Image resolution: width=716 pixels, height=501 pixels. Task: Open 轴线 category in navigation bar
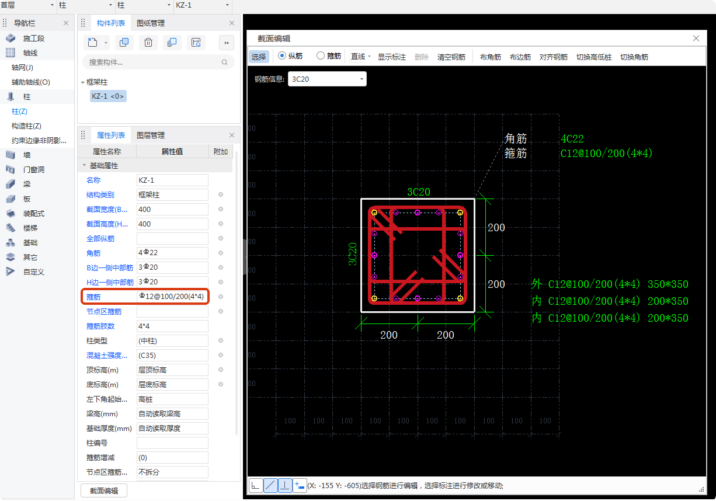(x=30, y=53)
